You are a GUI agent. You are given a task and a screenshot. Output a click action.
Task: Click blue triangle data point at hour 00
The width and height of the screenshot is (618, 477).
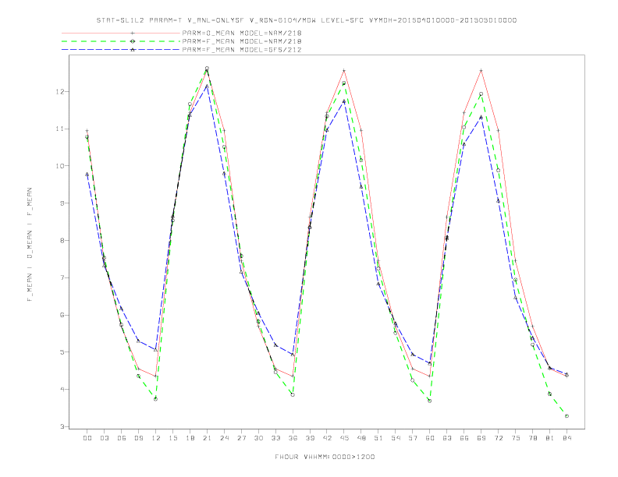87,174
